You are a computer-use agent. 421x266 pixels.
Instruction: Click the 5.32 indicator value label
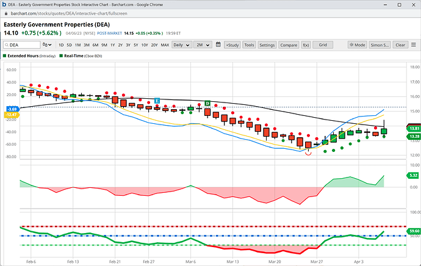tap(414, 176)
